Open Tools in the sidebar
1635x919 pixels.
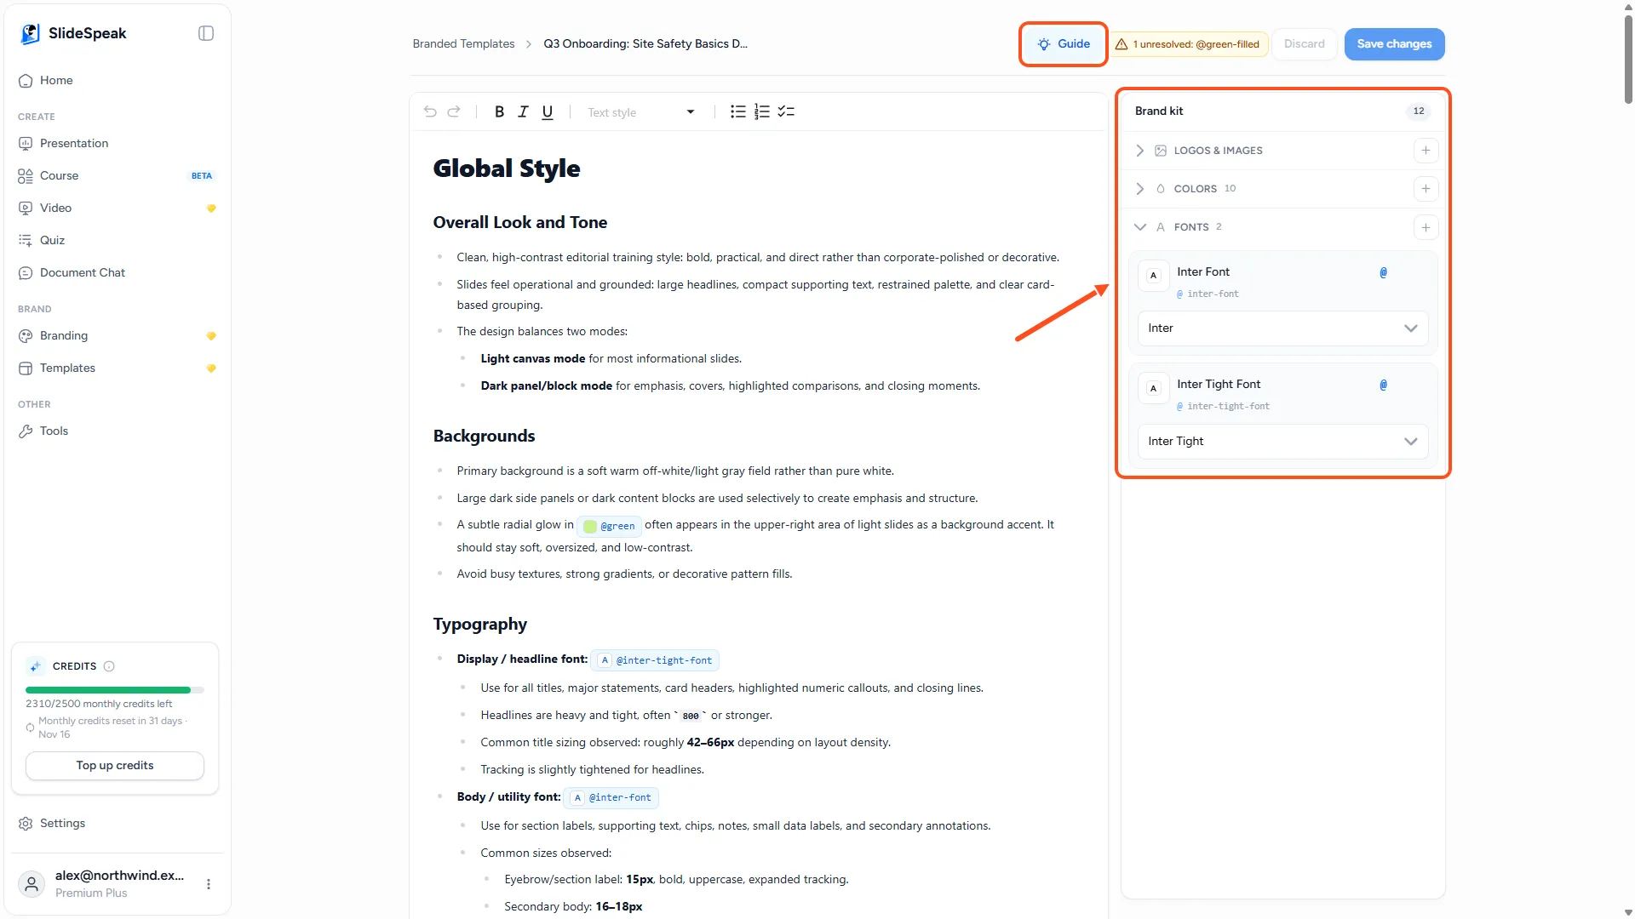click(116, 431)
